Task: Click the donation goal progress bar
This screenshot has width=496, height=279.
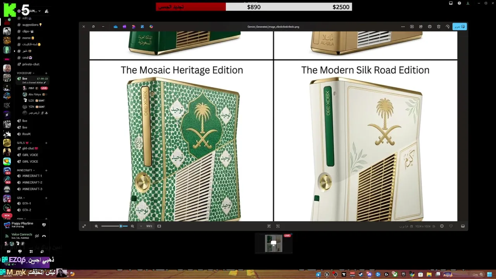Action: tap(254, 7)
